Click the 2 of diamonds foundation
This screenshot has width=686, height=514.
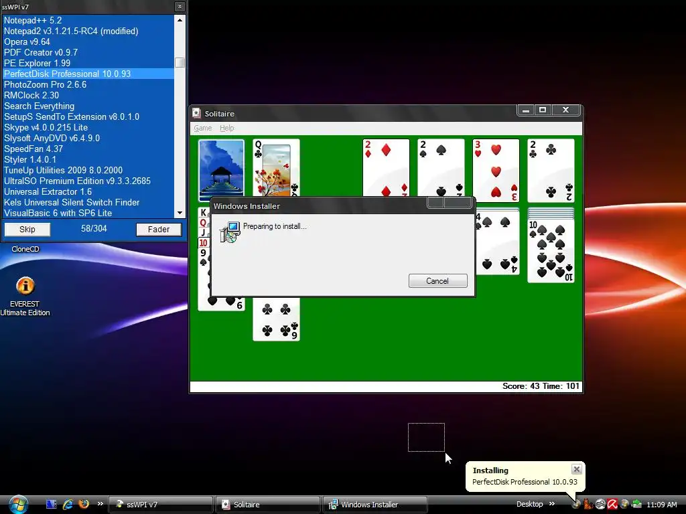(386, 167)
